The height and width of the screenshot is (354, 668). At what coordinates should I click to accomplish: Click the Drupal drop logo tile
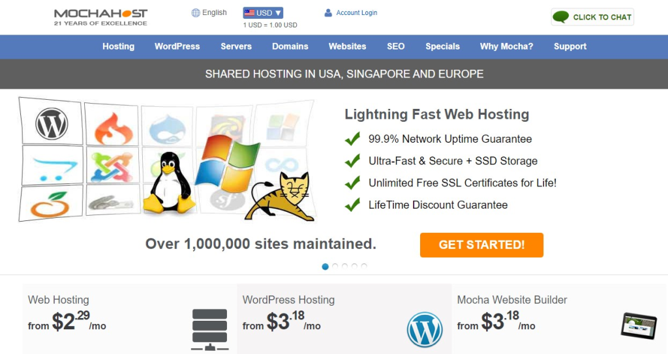(168, 128)
